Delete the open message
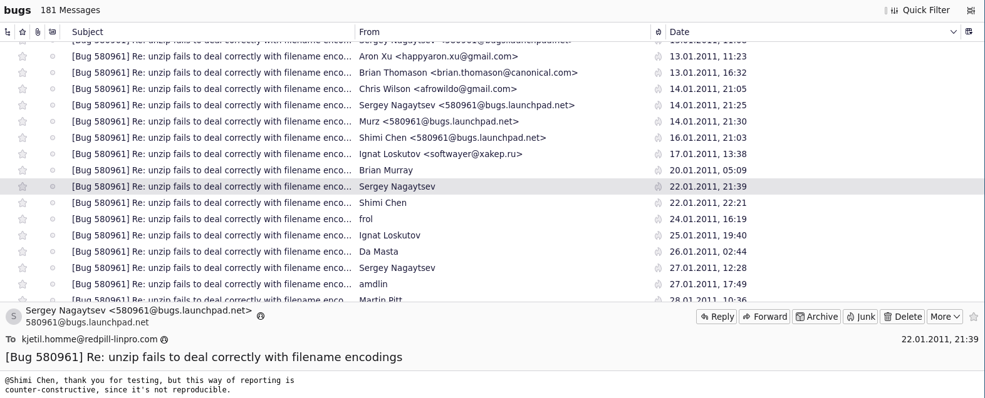This screenshot has width=985, height=398. [902, 317]
